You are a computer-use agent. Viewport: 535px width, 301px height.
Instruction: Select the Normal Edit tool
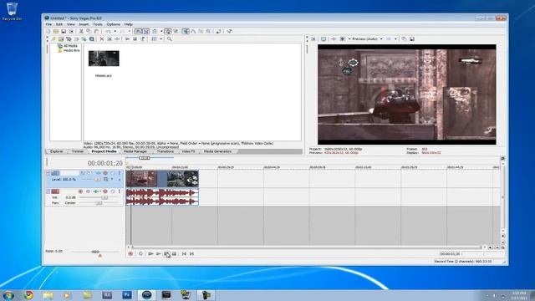coord(186,32)
